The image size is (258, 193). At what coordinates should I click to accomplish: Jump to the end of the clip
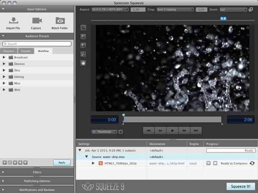click(196, 130)
